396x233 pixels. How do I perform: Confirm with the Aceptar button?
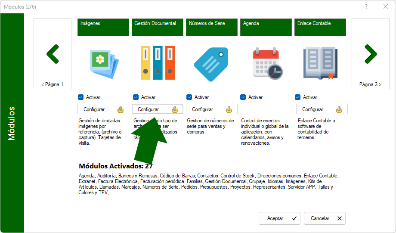click(x=279, y=218)
